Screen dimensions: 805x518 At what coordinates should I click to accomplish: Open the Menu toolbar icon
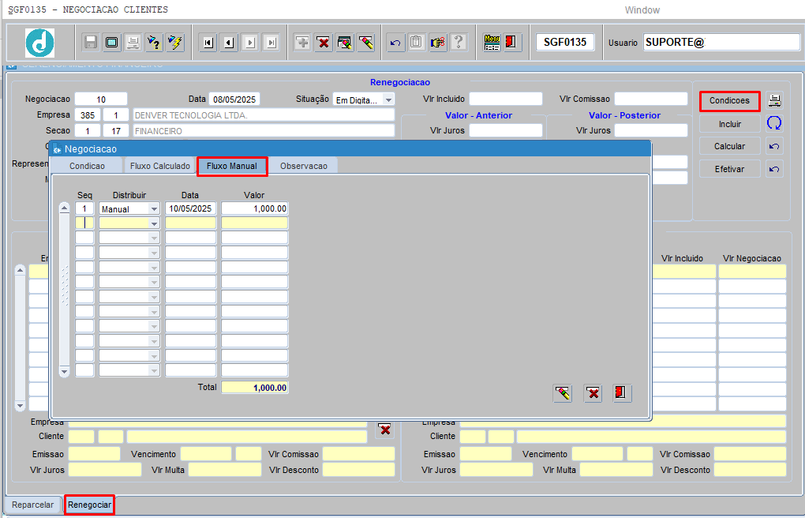(x=492, y=42)
